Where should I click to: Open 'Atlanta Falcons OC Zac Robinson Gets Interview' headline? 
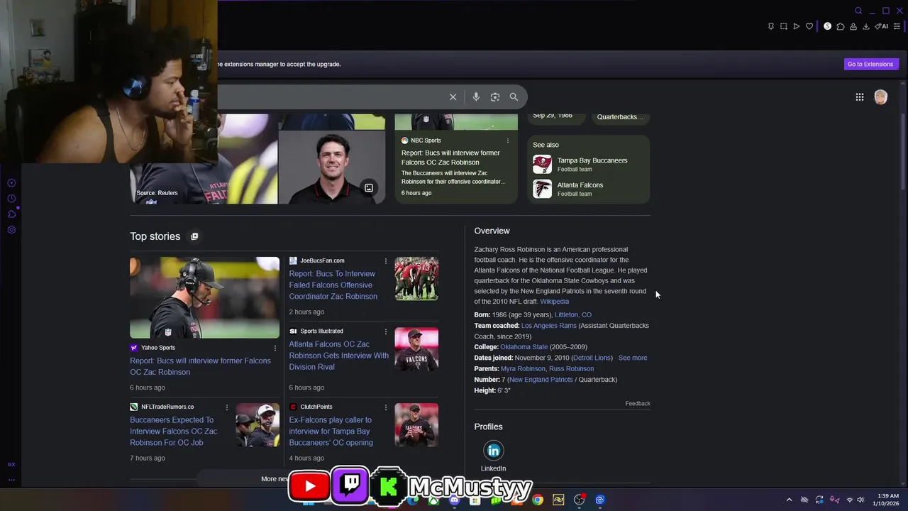point(339,356)
